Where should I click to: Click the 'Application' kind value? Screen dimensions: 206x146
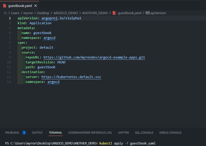click(40, 23)
